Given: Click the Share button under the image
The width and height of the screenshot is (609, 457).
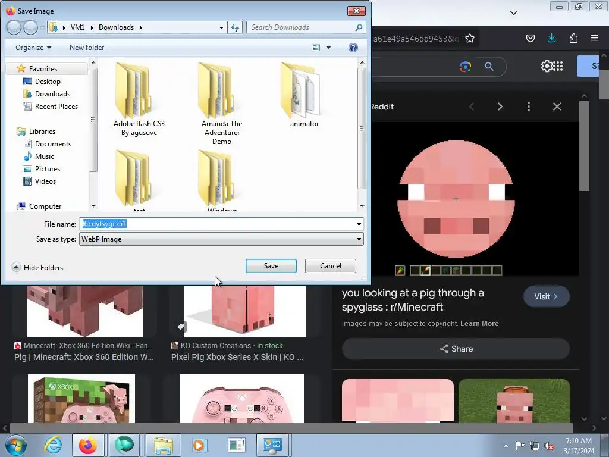Looking at the screenshot, I should 456,349.
